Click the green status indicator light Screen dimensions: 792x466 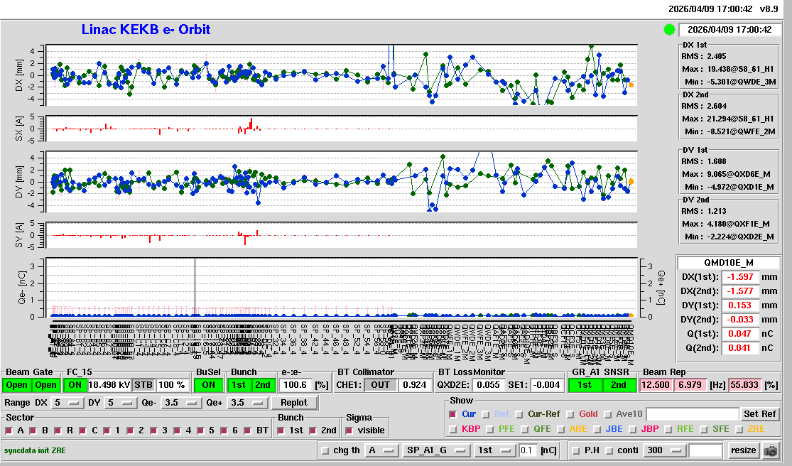coord(668,30)
